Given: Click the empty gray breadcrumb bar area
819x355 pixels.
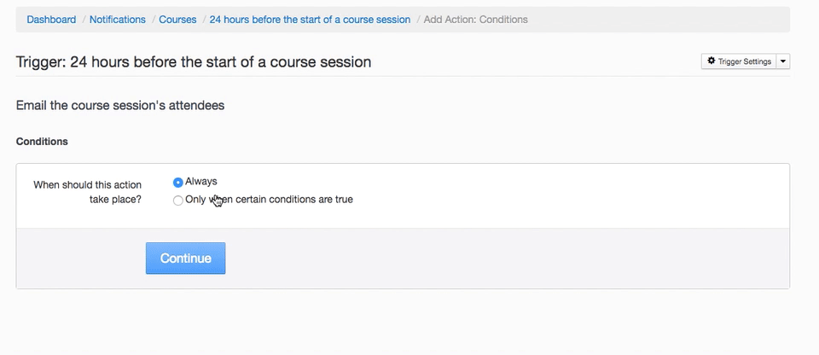Looking at the screenshot, I should point(665,19).
